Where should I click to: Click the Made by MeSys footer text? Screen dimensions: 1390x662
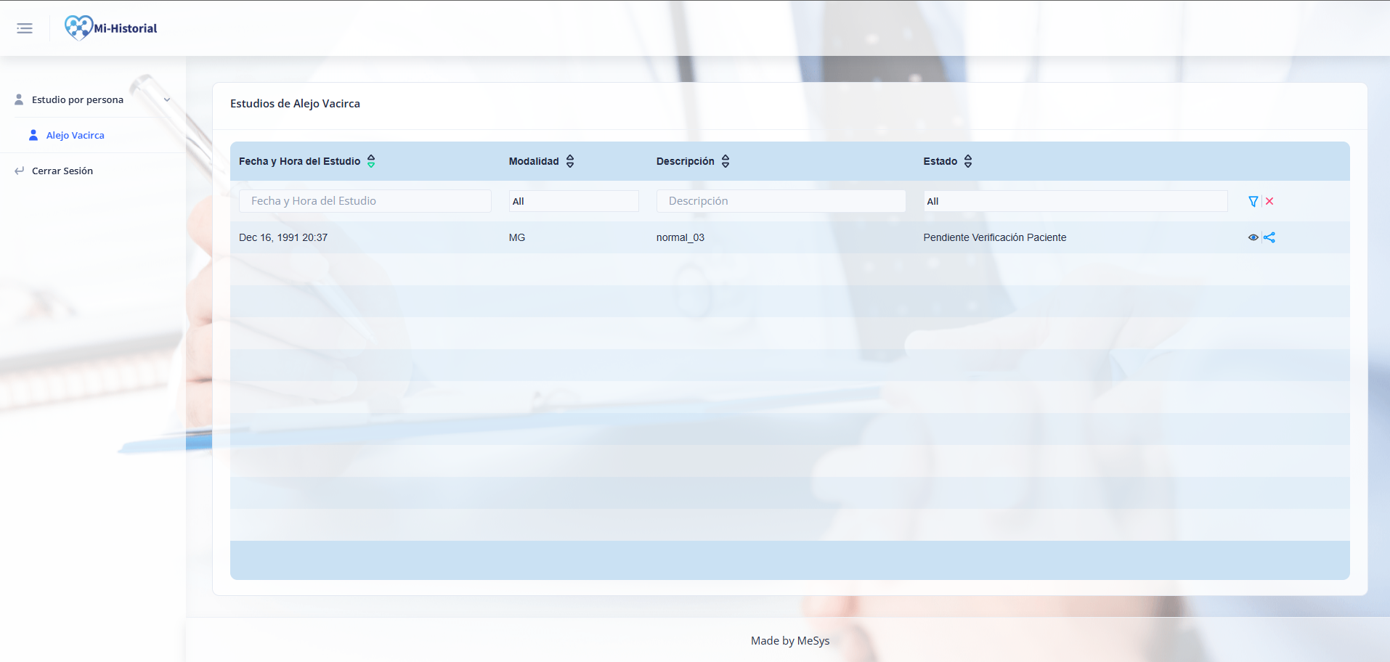click(x=790, y=640)
